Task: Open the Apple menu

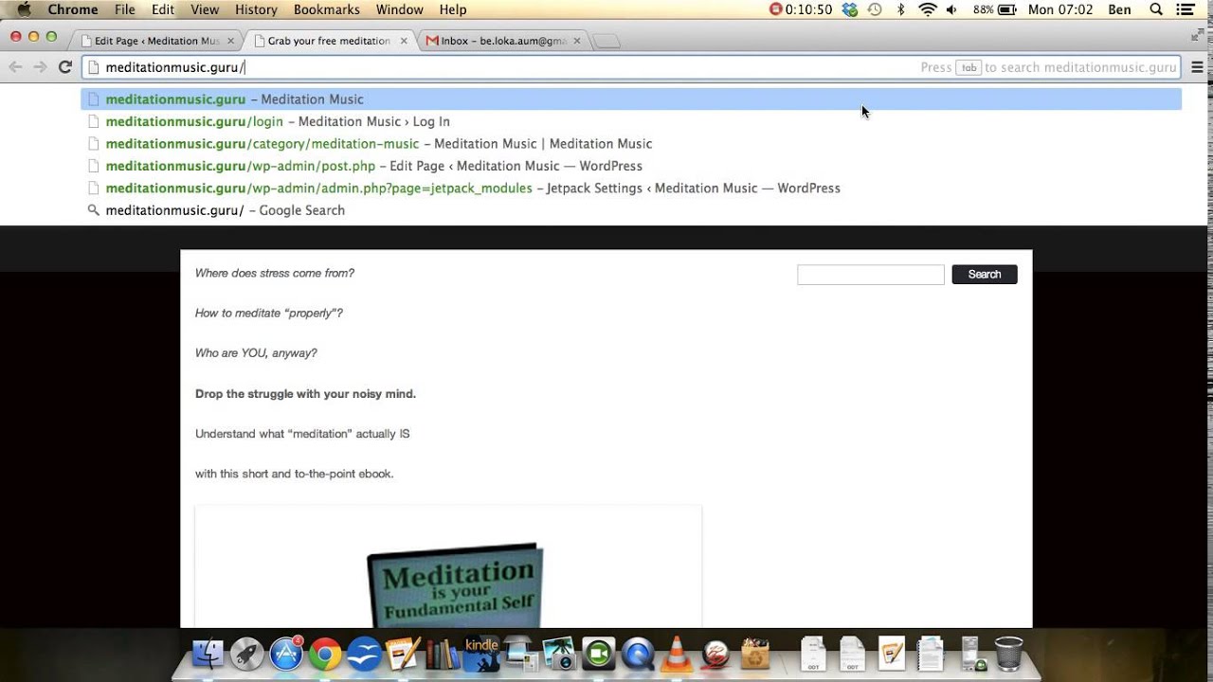Action: (x=25, y=9)
